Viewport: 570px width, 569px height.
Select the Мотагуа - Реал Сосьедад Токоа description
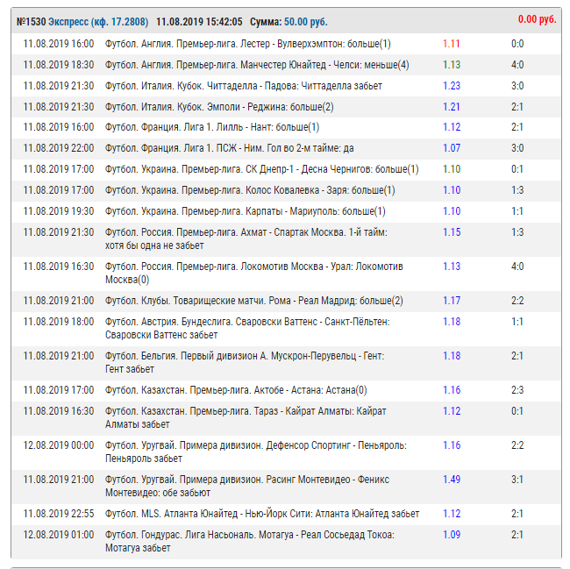point(250,542)
